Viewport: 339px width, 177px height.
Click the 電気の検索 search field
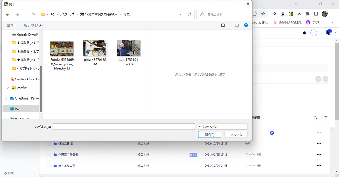(x=223, y=14)
